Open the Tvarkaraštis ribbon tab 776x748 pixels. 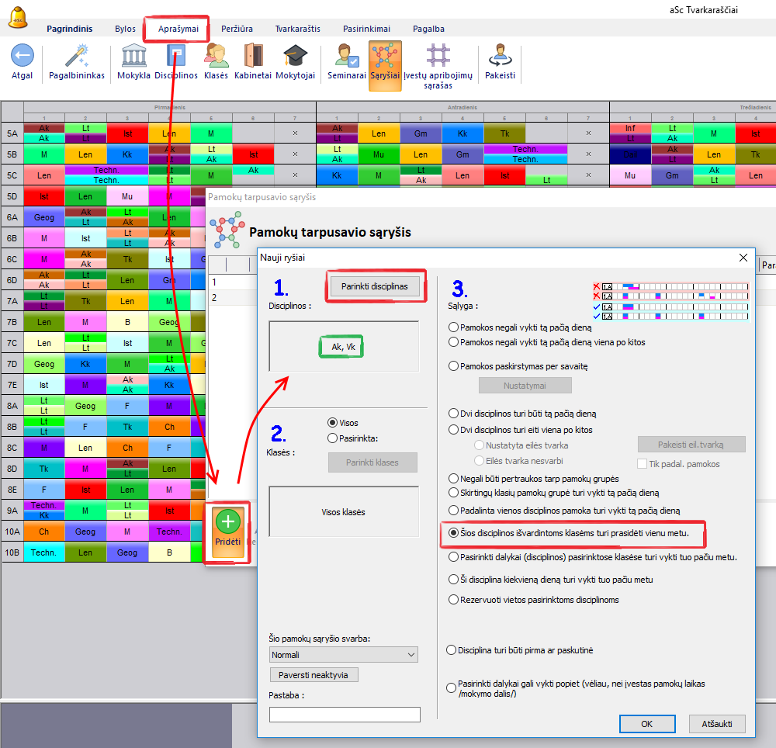click(x=297, y=29)
